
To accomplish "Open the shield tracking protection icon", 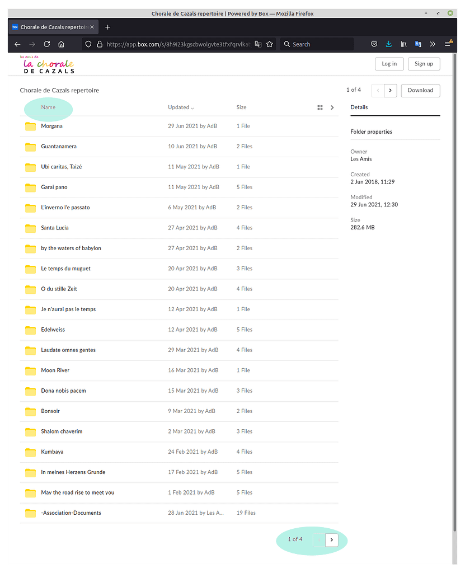I will point(88,44).
